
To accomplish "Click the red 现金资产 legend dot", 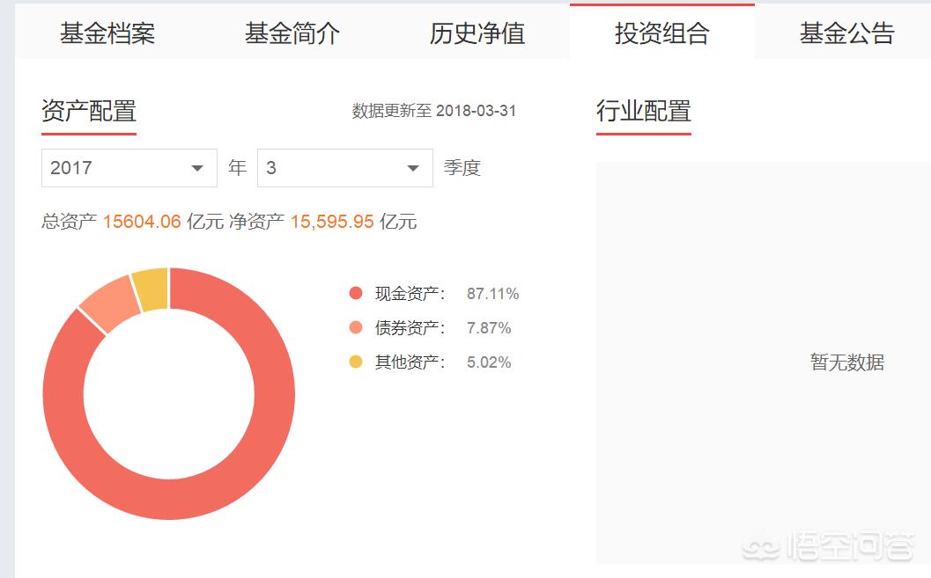I will pos(356,294).
